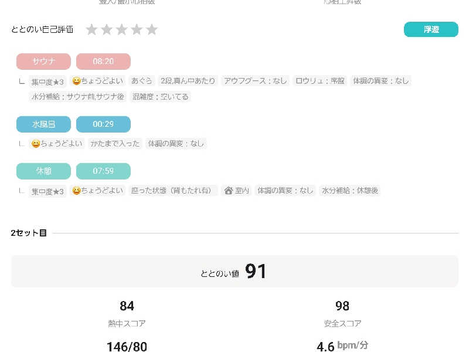Screen dimensions: 469x352
Task: Click the smiley face in the サウナ tags
Action: click(76, 81)
